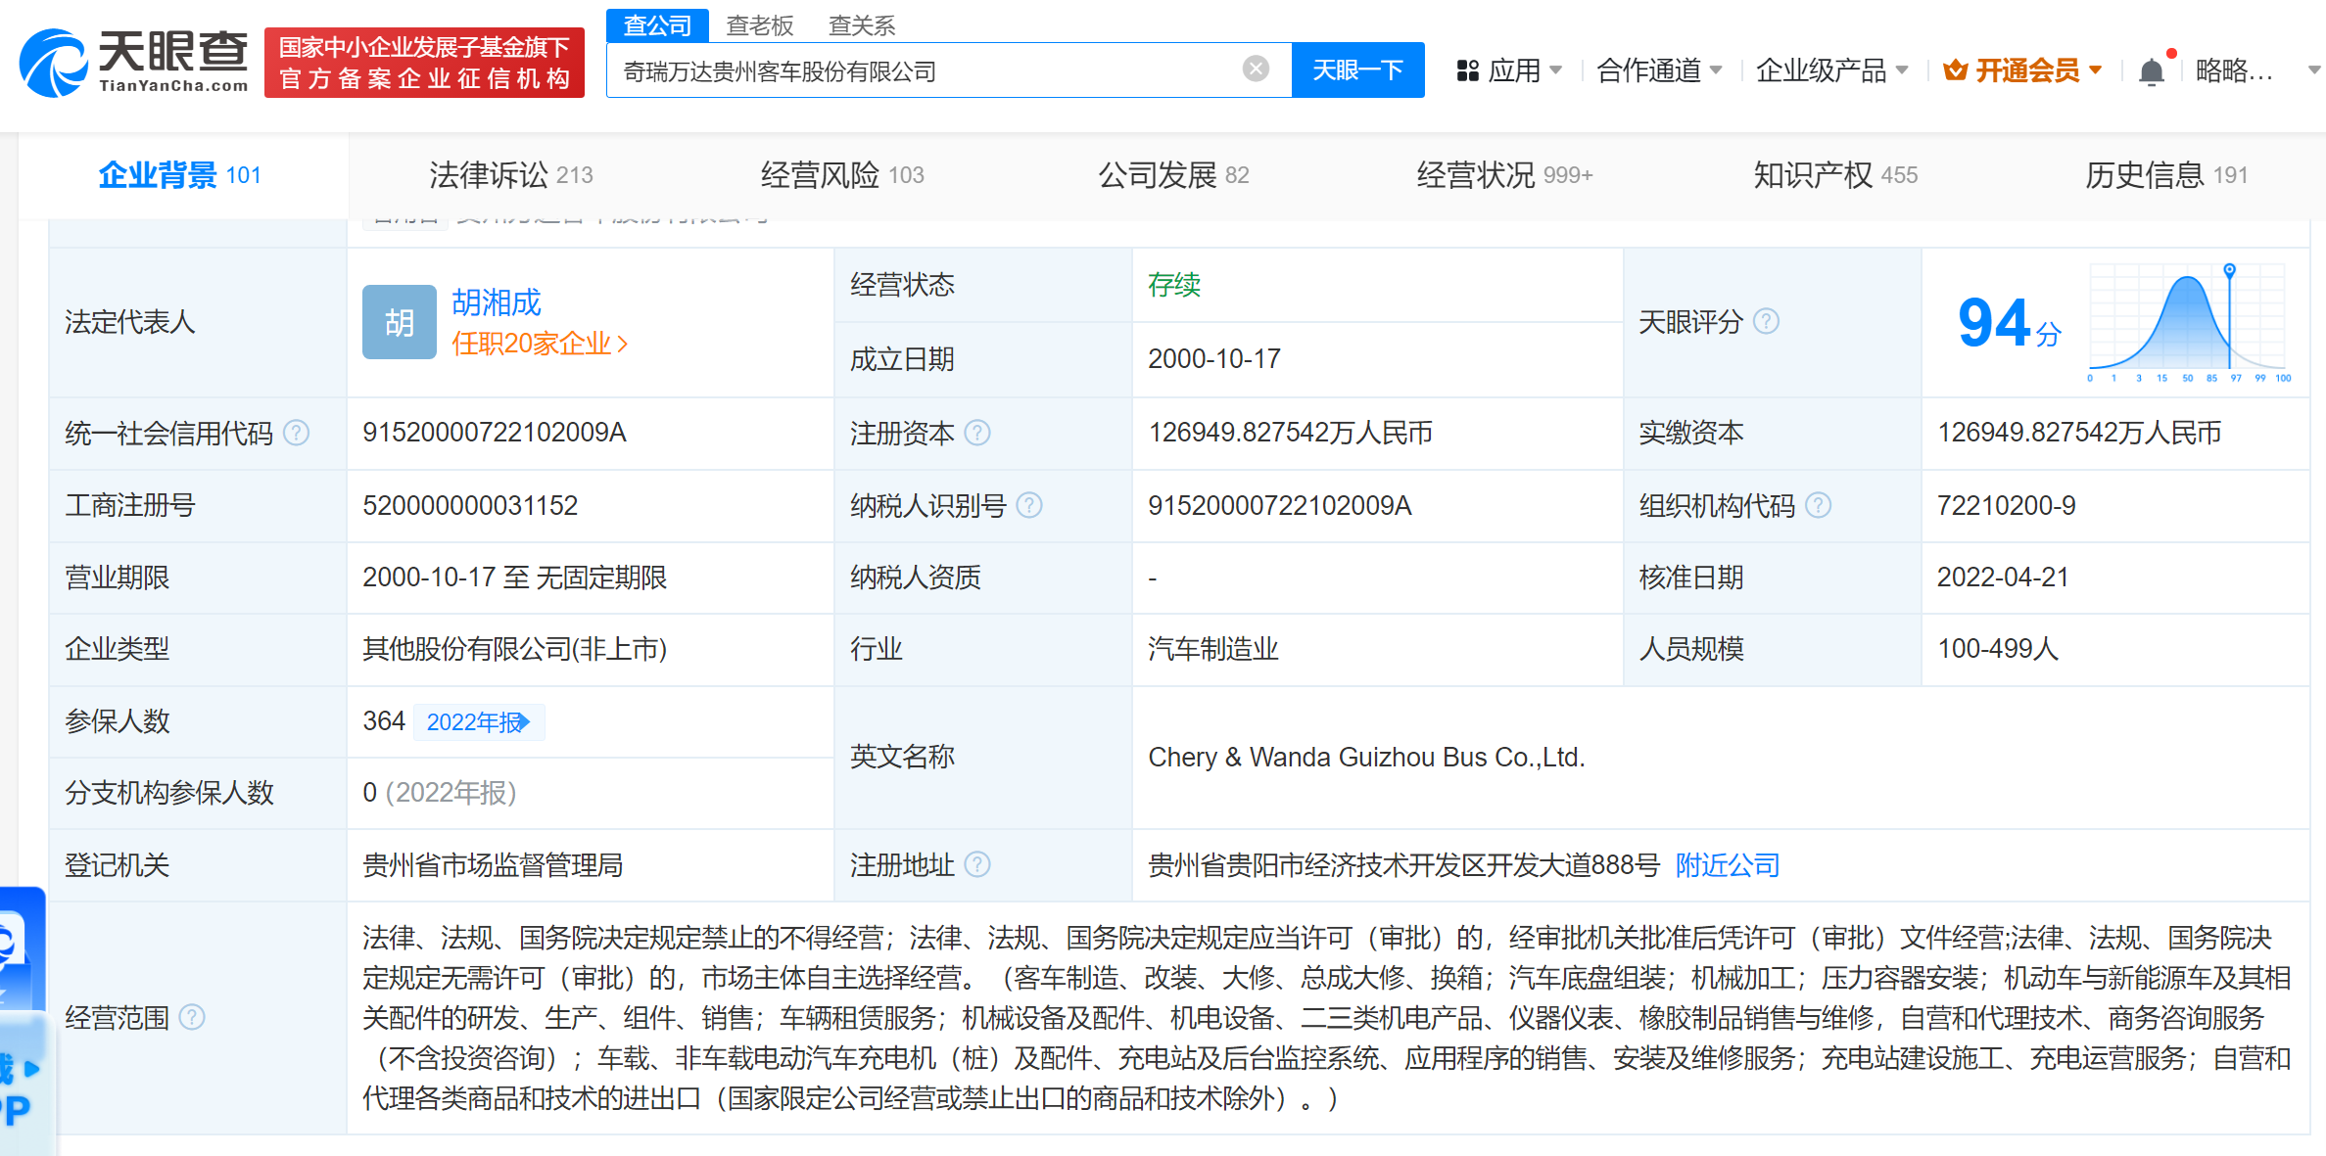2326x1156 pixels.
Task: Open the 经营风险 tab
Action: 842,175
